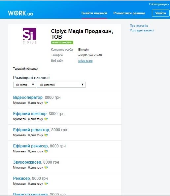Click handshake icon next to Відеооператор vacancy
The image size is (170, 196).
(x=46, y=103)
